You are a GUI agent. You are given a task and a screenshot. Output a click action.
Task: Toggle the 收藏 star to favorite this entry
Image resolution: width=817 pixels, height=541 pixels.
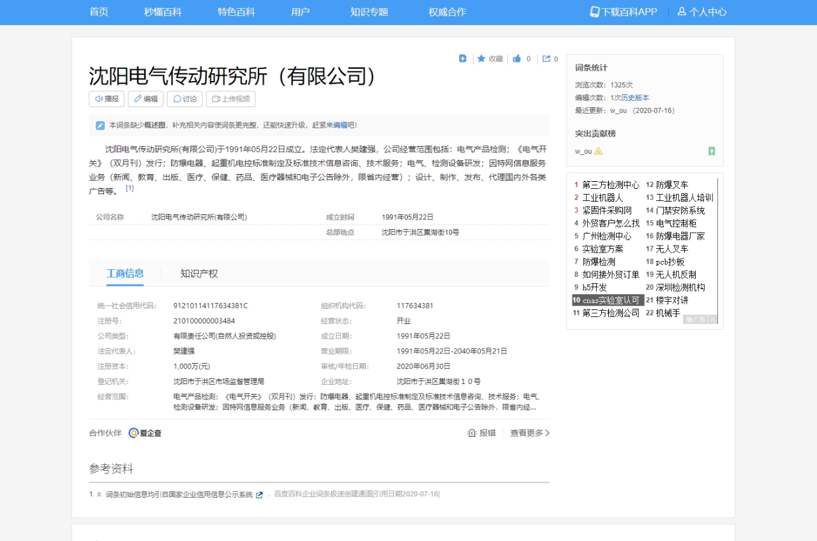pyautogui.click(x=481, y=58)
